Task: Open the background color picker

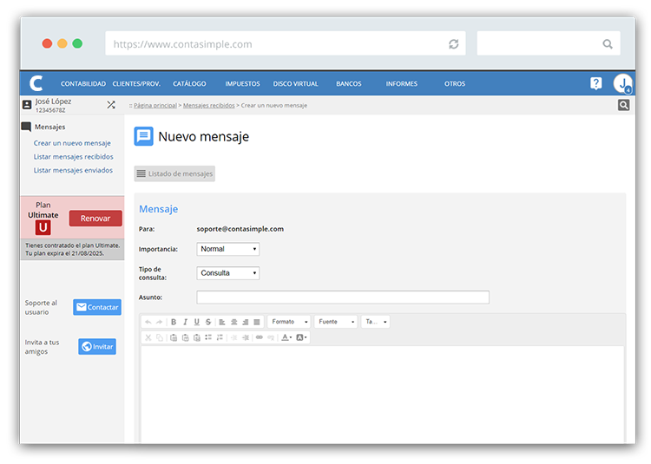Action: point(302,337)
